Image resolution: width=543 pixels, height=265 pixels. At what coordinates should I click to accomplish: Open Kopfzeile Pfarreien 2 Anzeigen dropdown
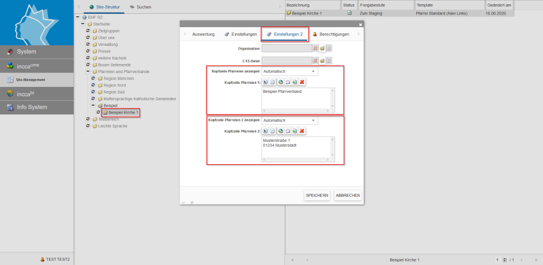pyautogui.click(x=289, y=120)
